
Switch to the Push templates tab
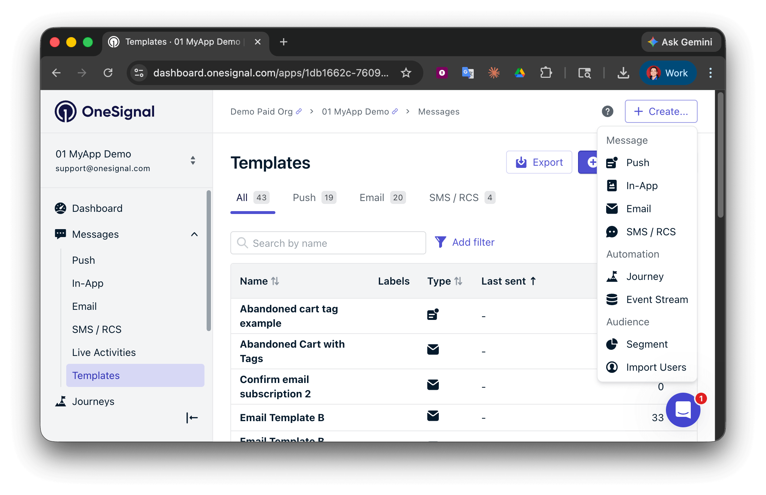click(304, 197)
